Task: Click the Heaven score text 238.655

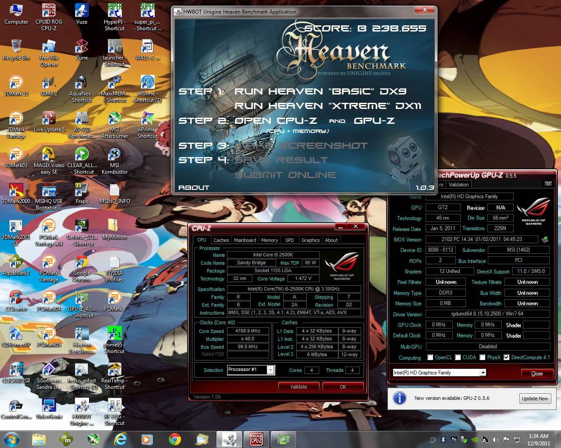Action: click(x=399, y=28)
